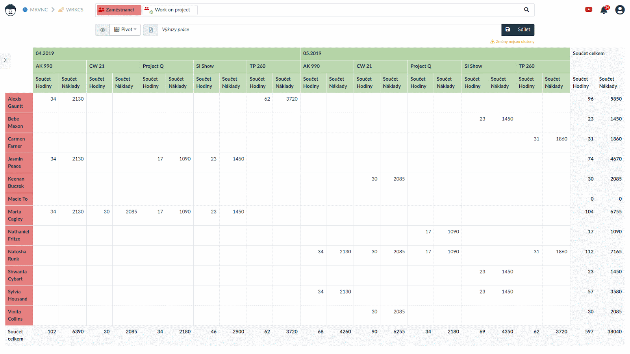630x354 pixels.
Task: Open the MRVNC breadcrumb link
Action: 35,10
